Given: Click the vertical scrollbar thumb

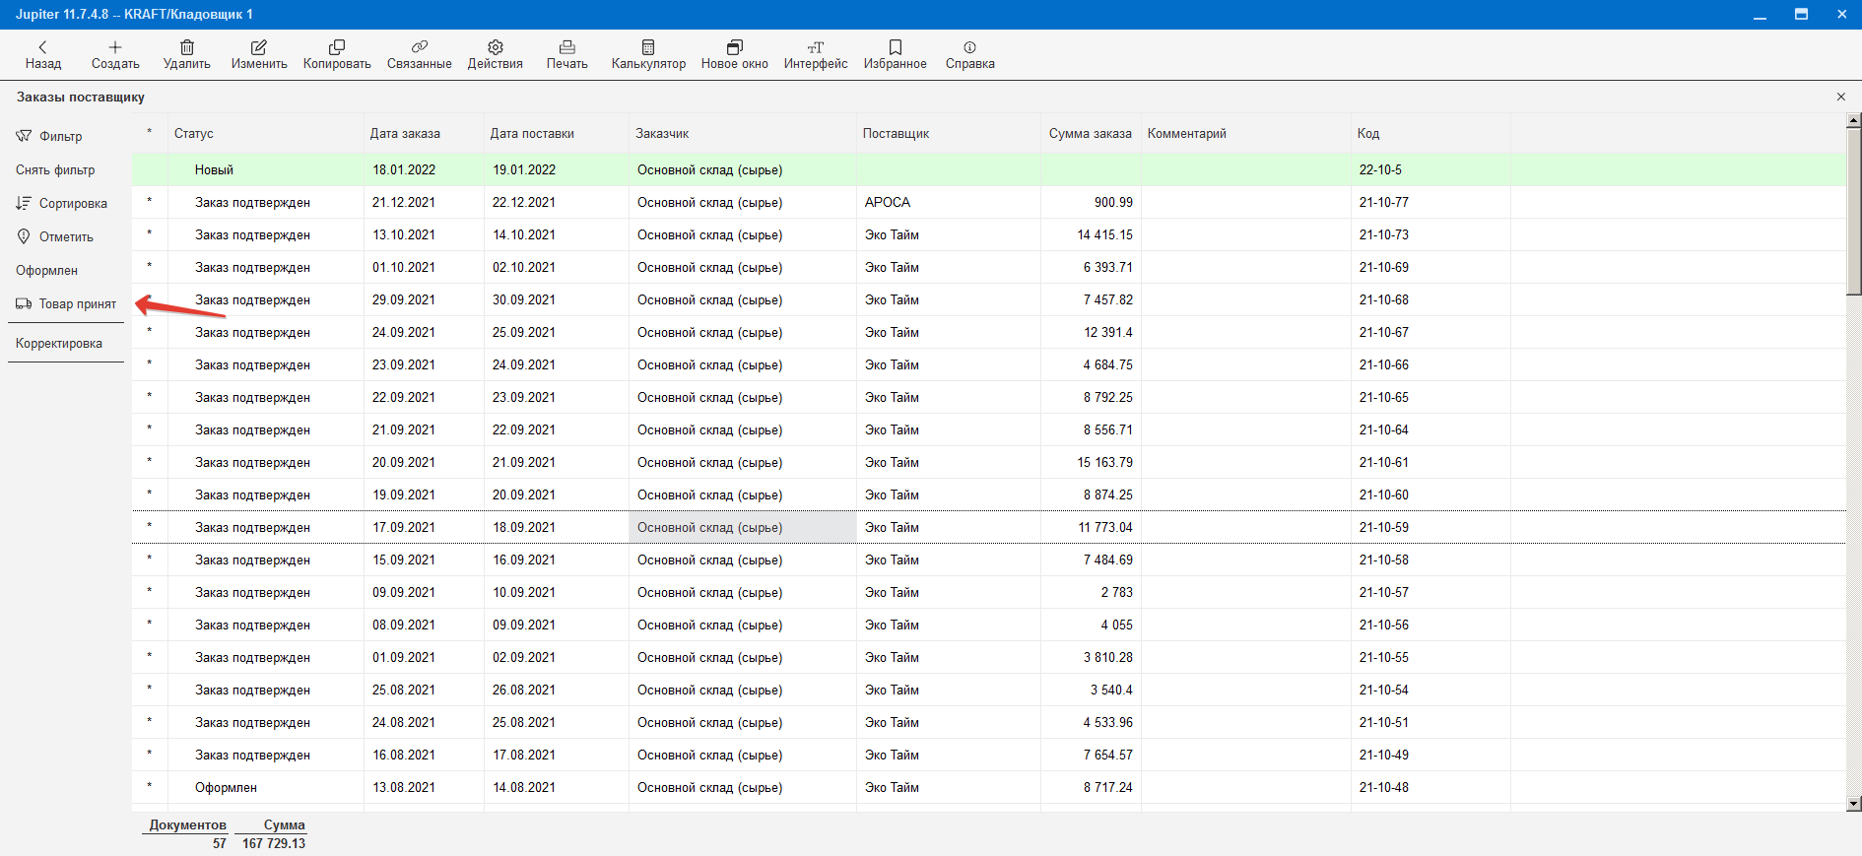Looking at the screenshot, I should pyautogui.click(x=1853, y=212).
